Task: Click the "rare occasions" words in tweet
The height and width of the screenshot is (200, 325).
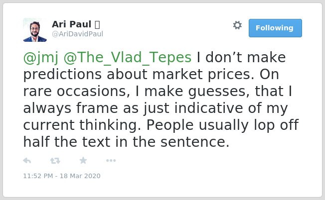Action: point(76,91)
